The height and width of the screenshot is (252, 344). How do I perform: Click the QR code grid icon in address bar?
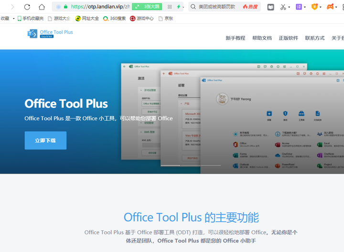(x=170, y=7)
